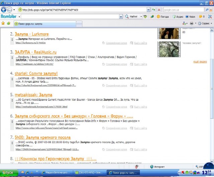Open result Залупа сибирского лося forum
The width and height of the screenshot is (214, 177).
(74, 116)
